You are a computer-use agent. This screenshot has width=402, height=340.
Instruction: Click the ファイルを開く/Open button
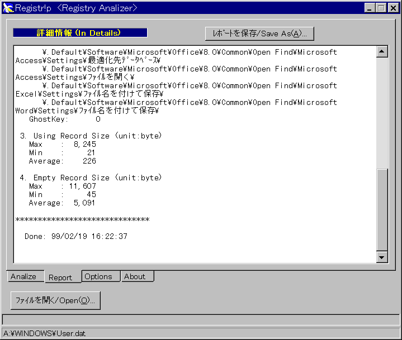point(55,300)
